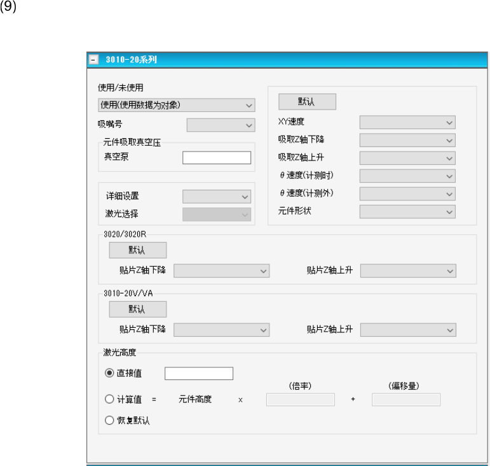The width and height of the screenshot is (490, 466).
Task: Collapse the 3010-20系列 panel with the minus icon
Action: click(93, 59)
